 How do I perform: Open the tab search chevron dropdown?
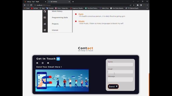[133, 2]
